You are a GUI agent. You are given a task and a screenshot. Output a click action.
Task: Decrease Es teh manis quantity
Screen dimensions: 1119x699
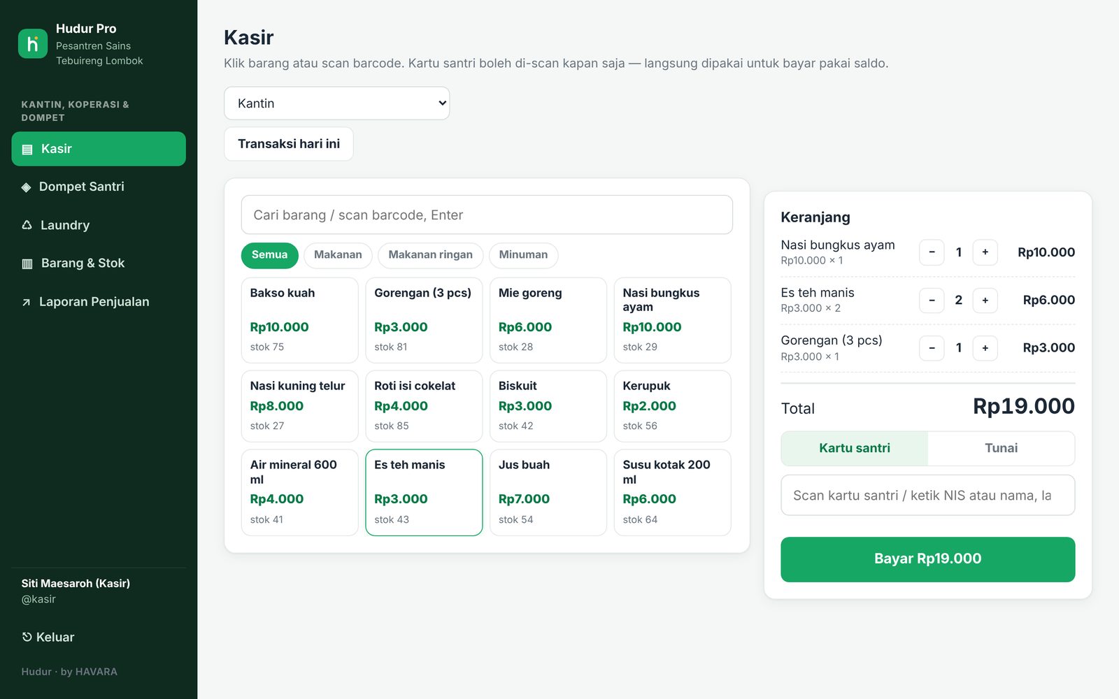932,301
